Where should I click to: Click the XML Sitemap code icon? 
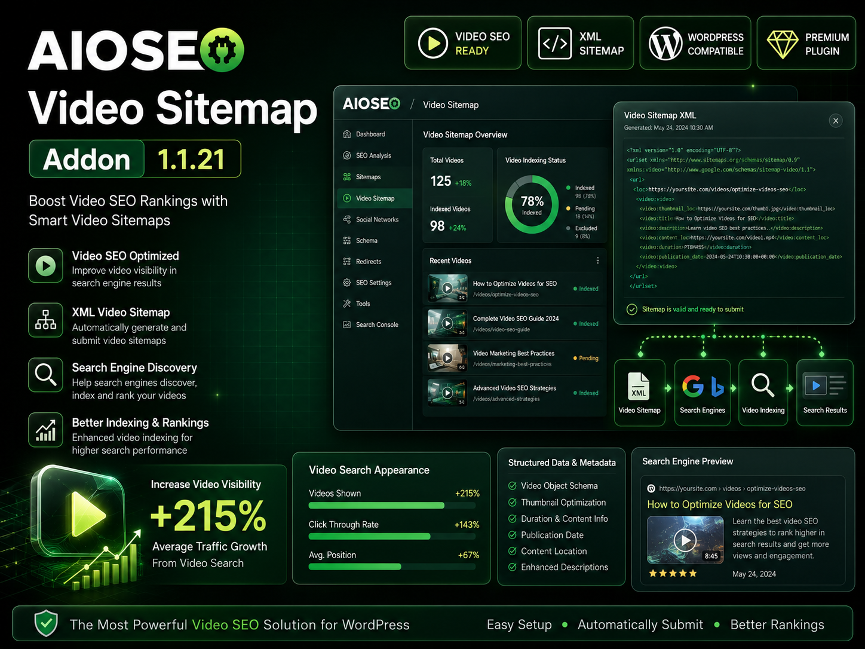tap(555, 43)
